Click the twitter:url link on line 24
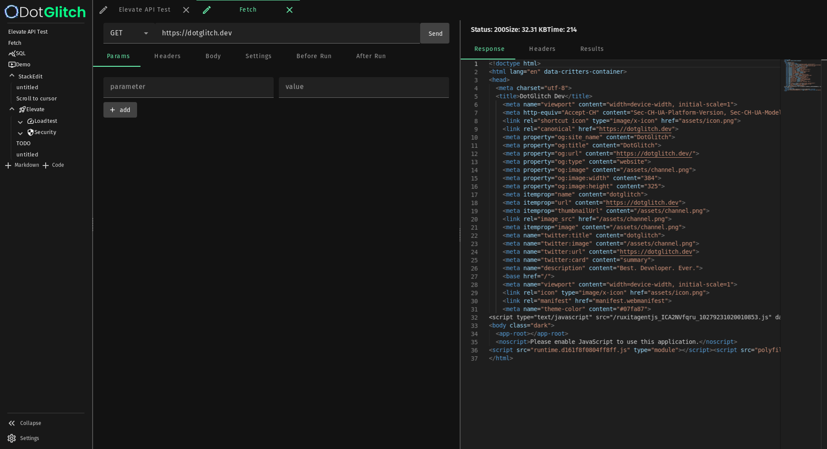This screenshot has height=449, width=827. pyautogui.click(x=656, y=252)
